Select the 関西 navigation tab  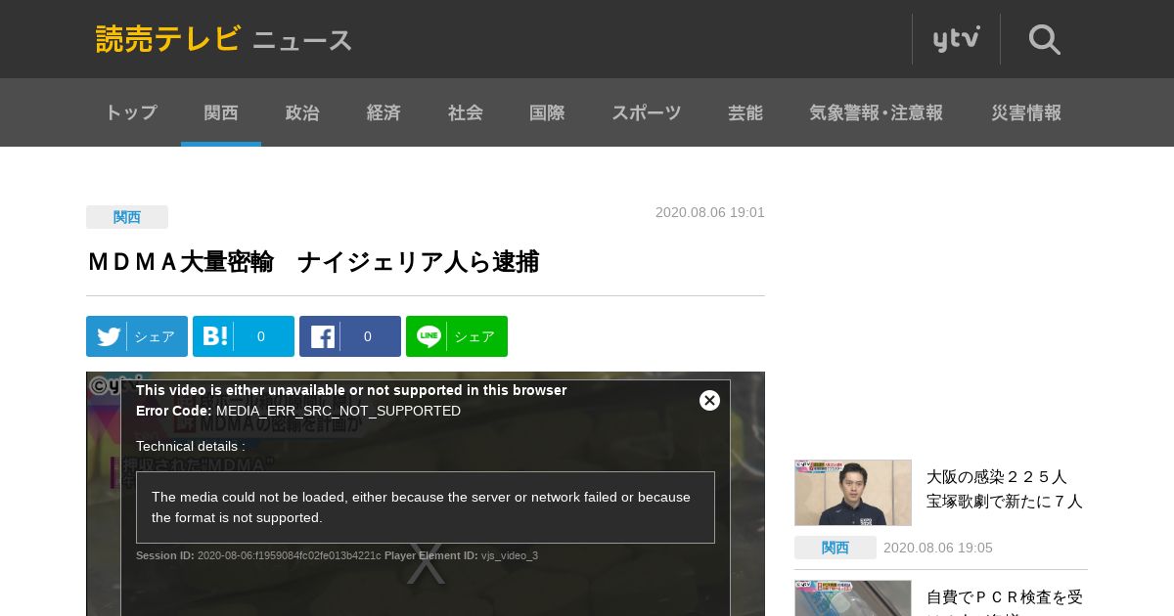click(x=221, y=112)
